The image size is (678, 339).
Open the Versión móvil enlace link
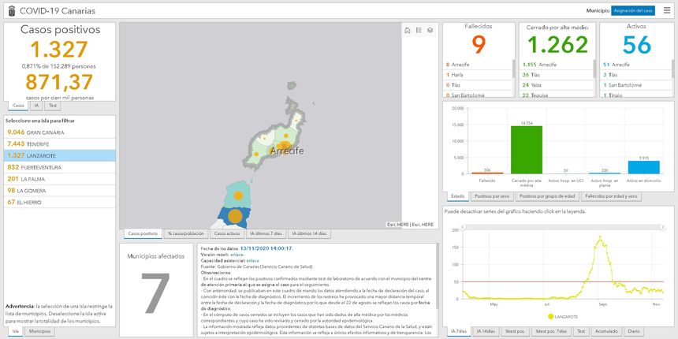[x=237, y=255]
